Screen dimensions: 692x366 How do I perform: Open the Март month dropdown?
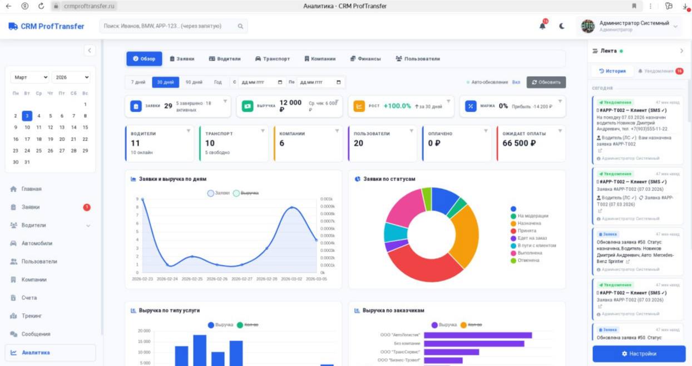(29, 77)
